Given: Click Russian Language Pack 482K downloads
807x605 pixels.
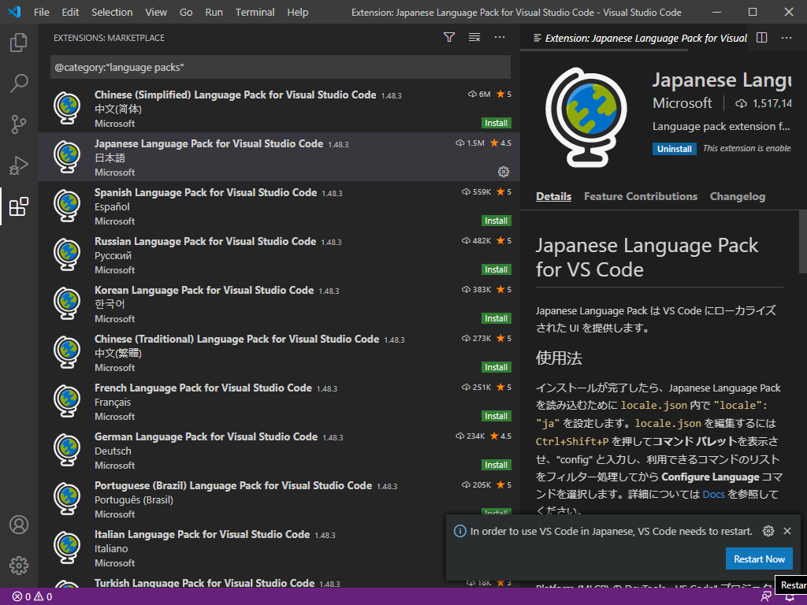Looking at the screenshot, I should [476, 241].
